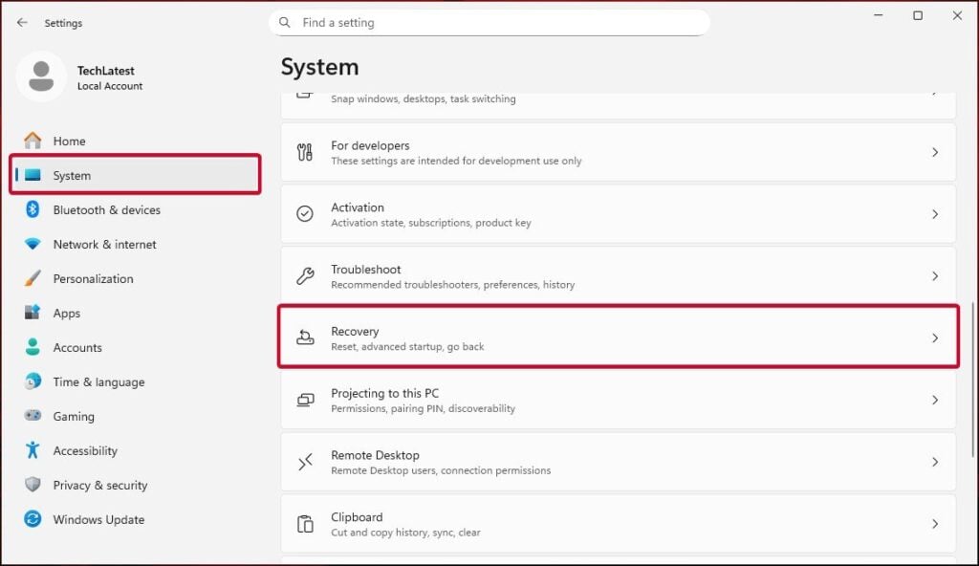Expand the Projecting to this PC chevron
Viewport: 979px width, 566px height.
(935, 400)
